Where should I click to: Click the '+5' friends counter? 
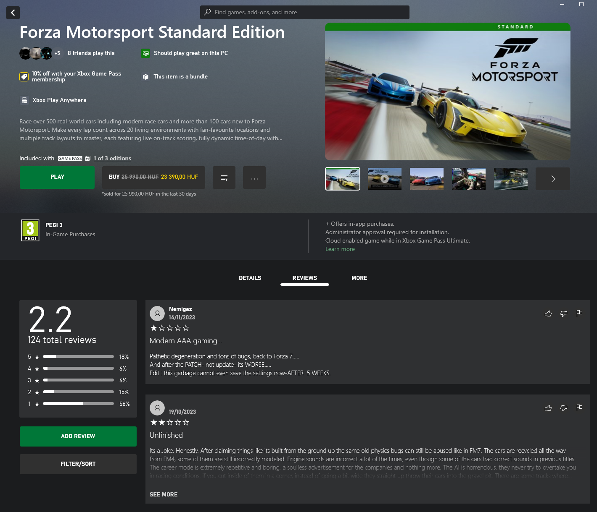[x=57, y=53]
